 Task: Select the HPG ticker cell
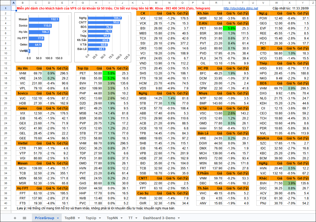point(263,73)
